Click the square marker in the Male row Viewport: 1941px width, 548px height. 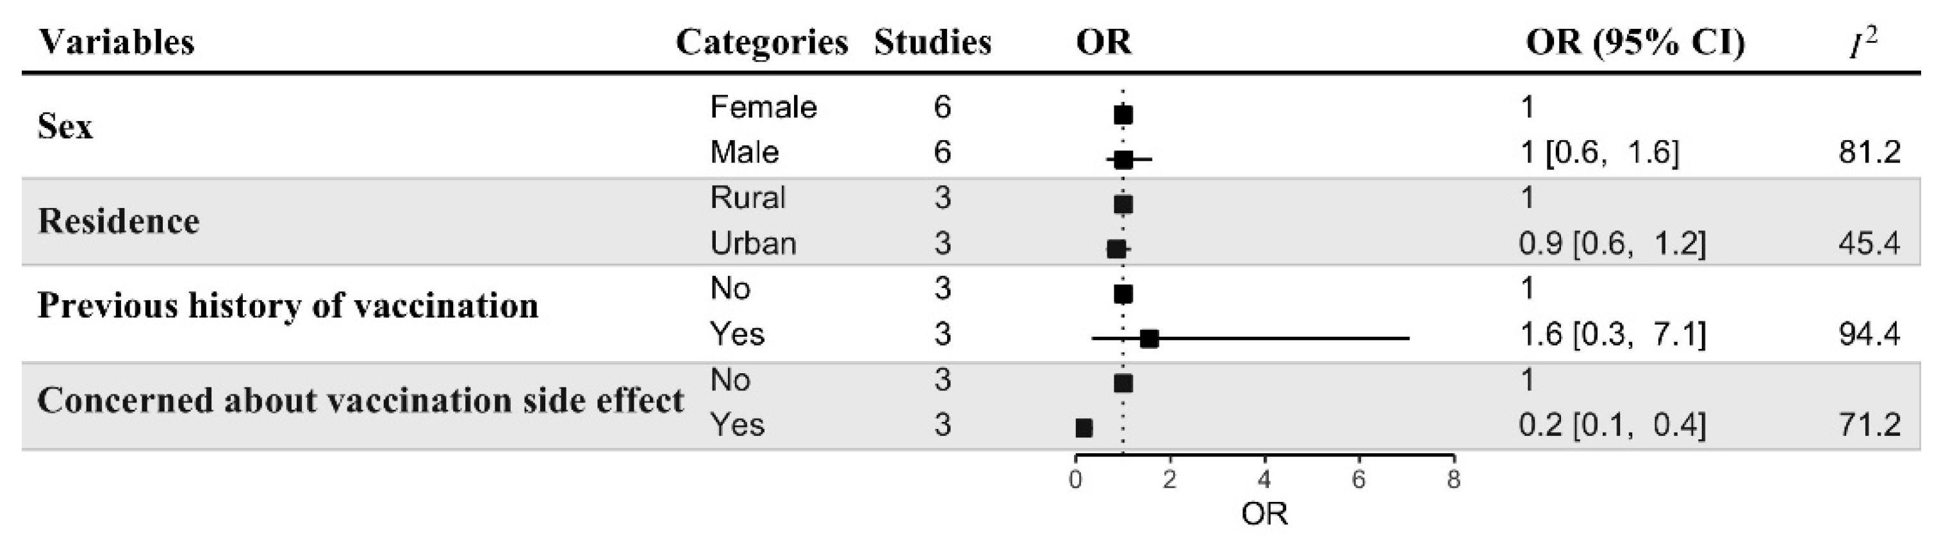point(1123,159)
